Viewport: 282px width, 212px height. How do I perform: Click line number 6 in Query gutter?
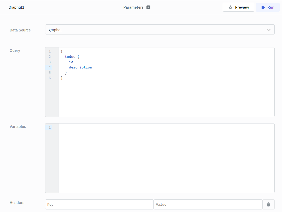(x=50, y=78)
